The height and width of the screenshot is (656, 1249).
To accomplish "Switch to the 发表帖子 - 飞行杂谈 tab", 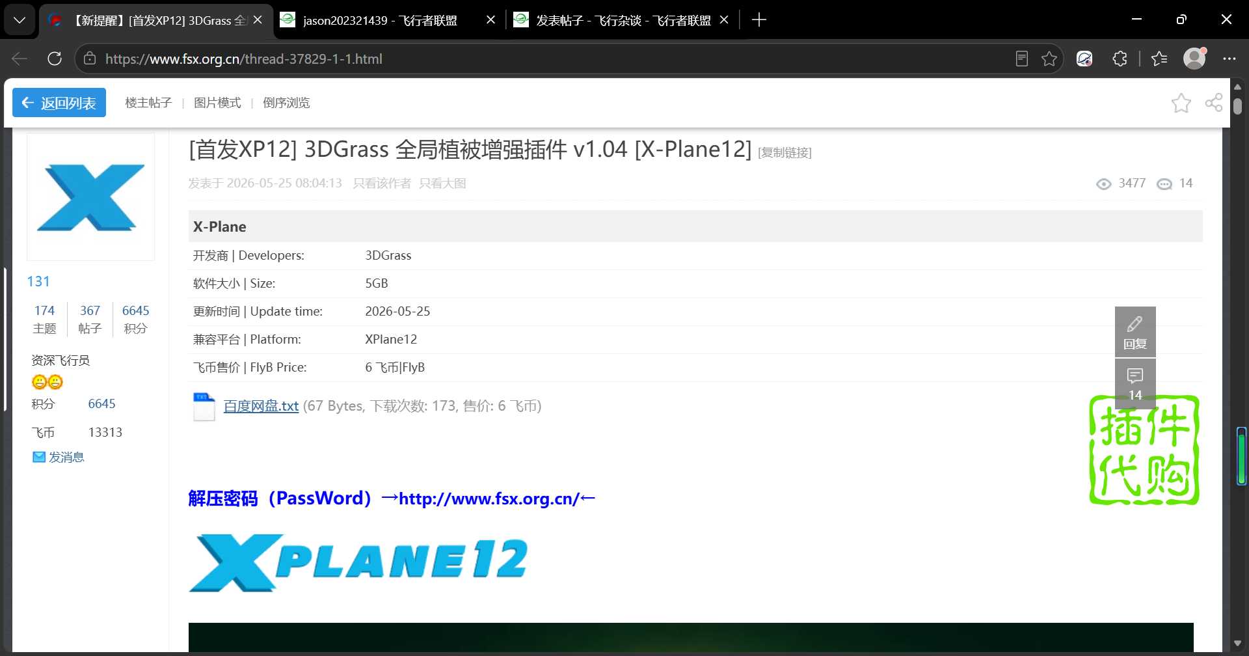I will [621, 20].
